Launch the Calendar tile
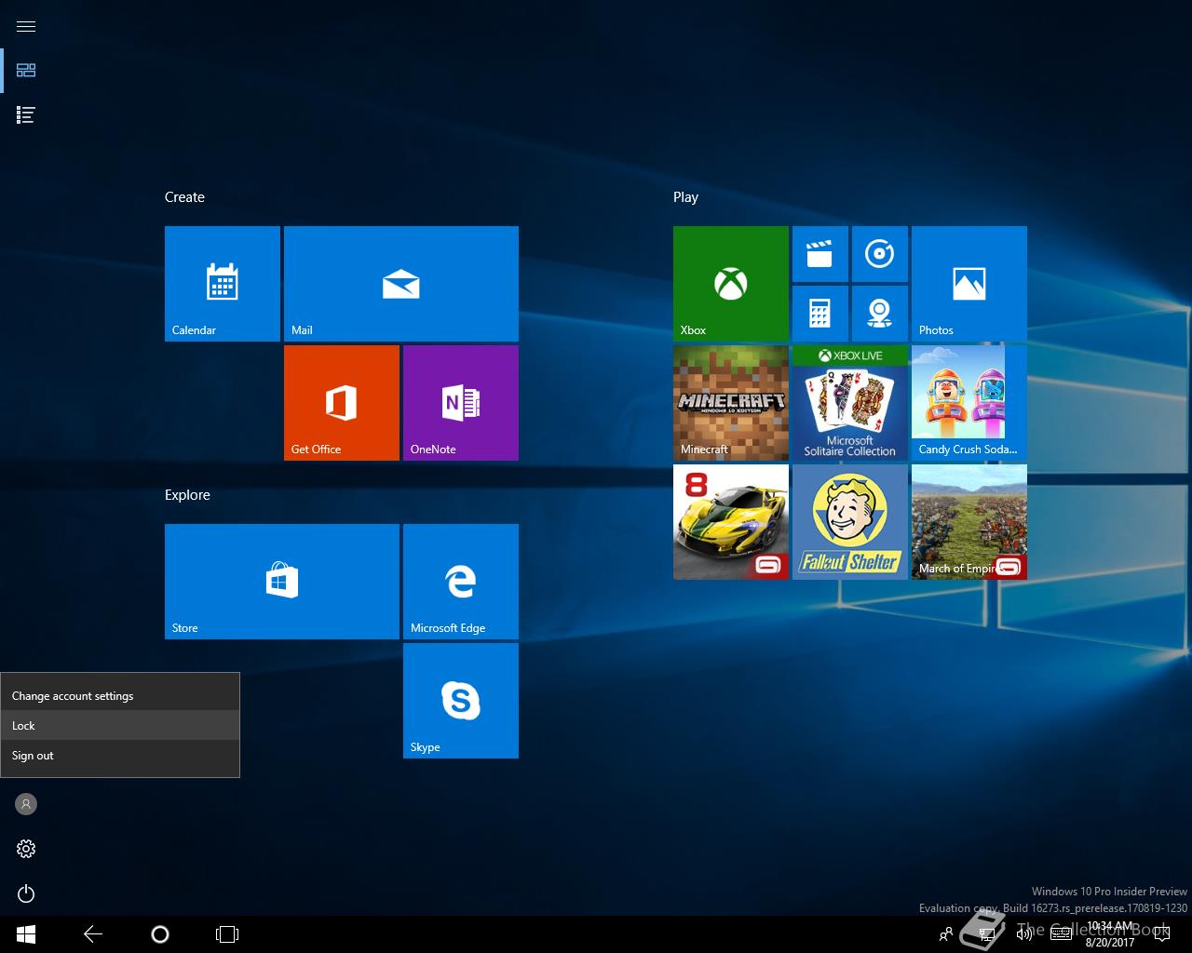 222,283
